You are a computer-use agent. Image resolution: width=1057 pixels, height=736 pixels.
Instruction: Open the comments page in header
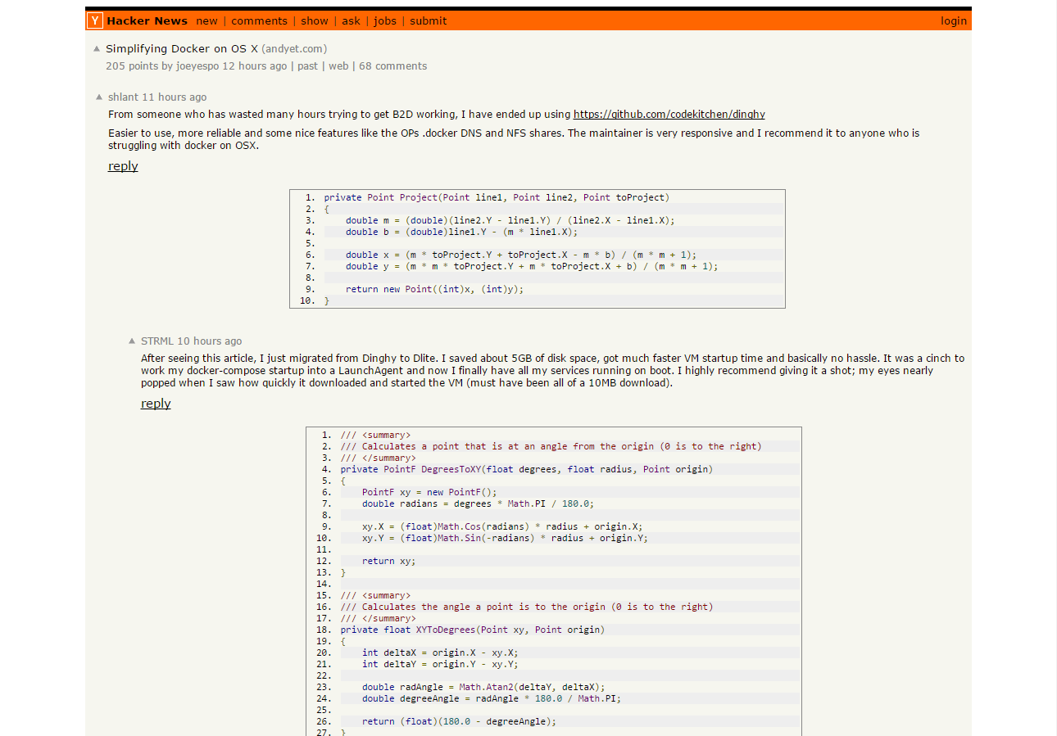pos(259,21)
